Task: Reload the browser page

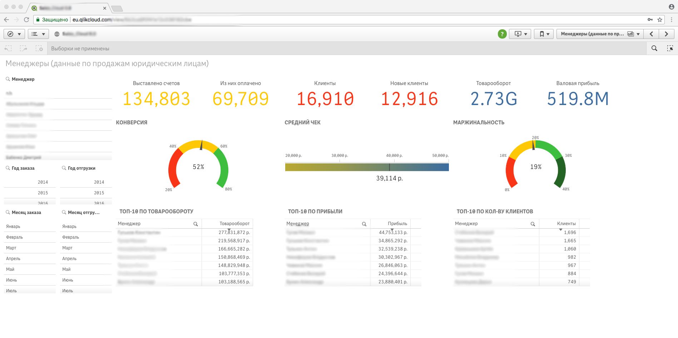Action: pyautogui.click(x=26, y=20)
